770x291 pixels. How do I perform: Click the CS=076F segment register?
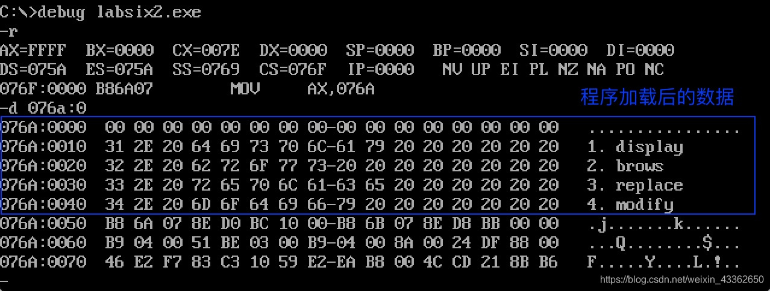click(293, 70)
